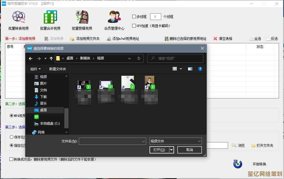The height and width of the screenshot is (179, 284).
Task: Click the 清空表格 red X icon
Action: pyautogui.click(x=215, y=39)
